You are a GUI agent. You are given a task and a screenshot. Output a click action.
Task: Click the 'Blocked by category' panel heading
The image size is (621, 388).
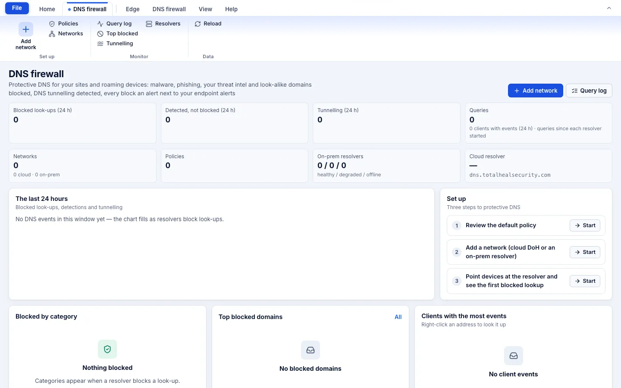click(46, 316)
